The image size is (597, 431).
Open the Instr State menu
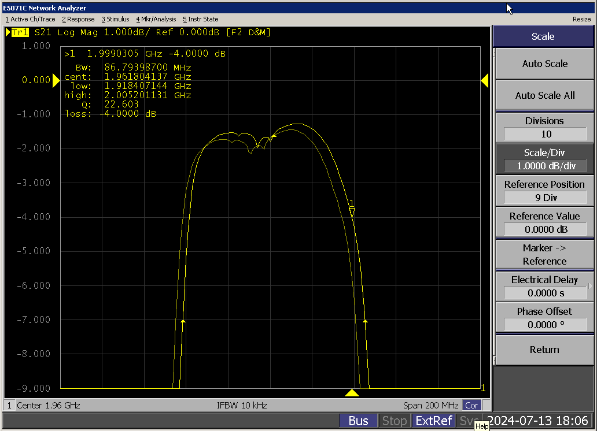click(201, 19)
